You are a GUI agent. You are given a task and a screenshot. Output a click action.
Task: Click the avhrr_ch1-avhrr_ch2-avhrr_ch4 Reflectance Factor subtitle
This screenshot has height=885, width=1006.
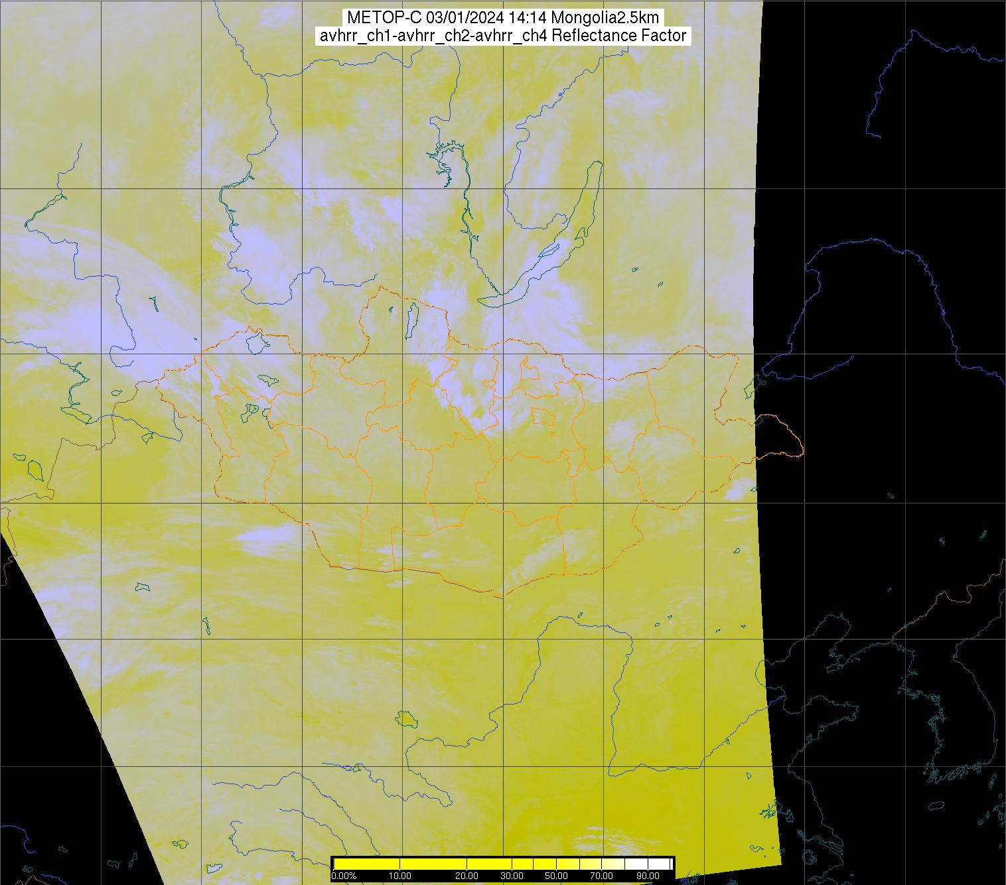click(x=503, y=36)
